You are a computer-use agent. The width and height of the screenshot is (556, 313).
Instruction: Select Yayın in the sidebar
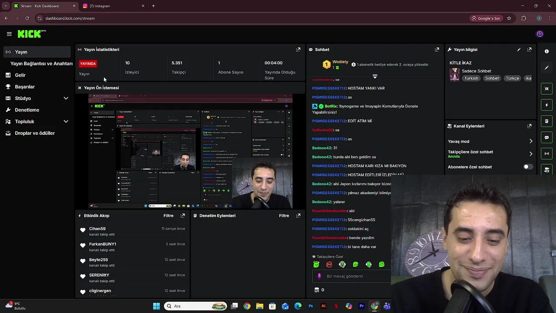[37, 52]
